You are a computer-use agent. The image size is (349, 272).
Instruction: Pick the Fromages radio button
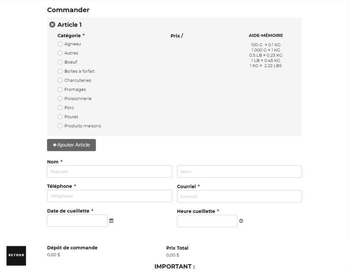coord(60,89)
